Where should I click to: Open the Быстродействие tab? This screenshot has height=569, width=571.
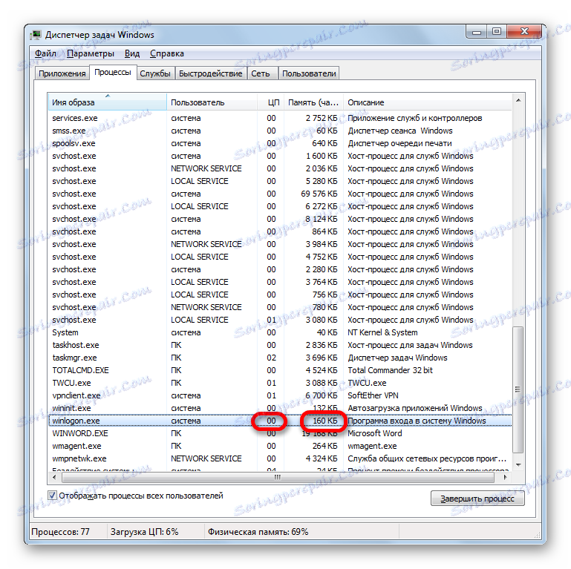pos(210,73)
